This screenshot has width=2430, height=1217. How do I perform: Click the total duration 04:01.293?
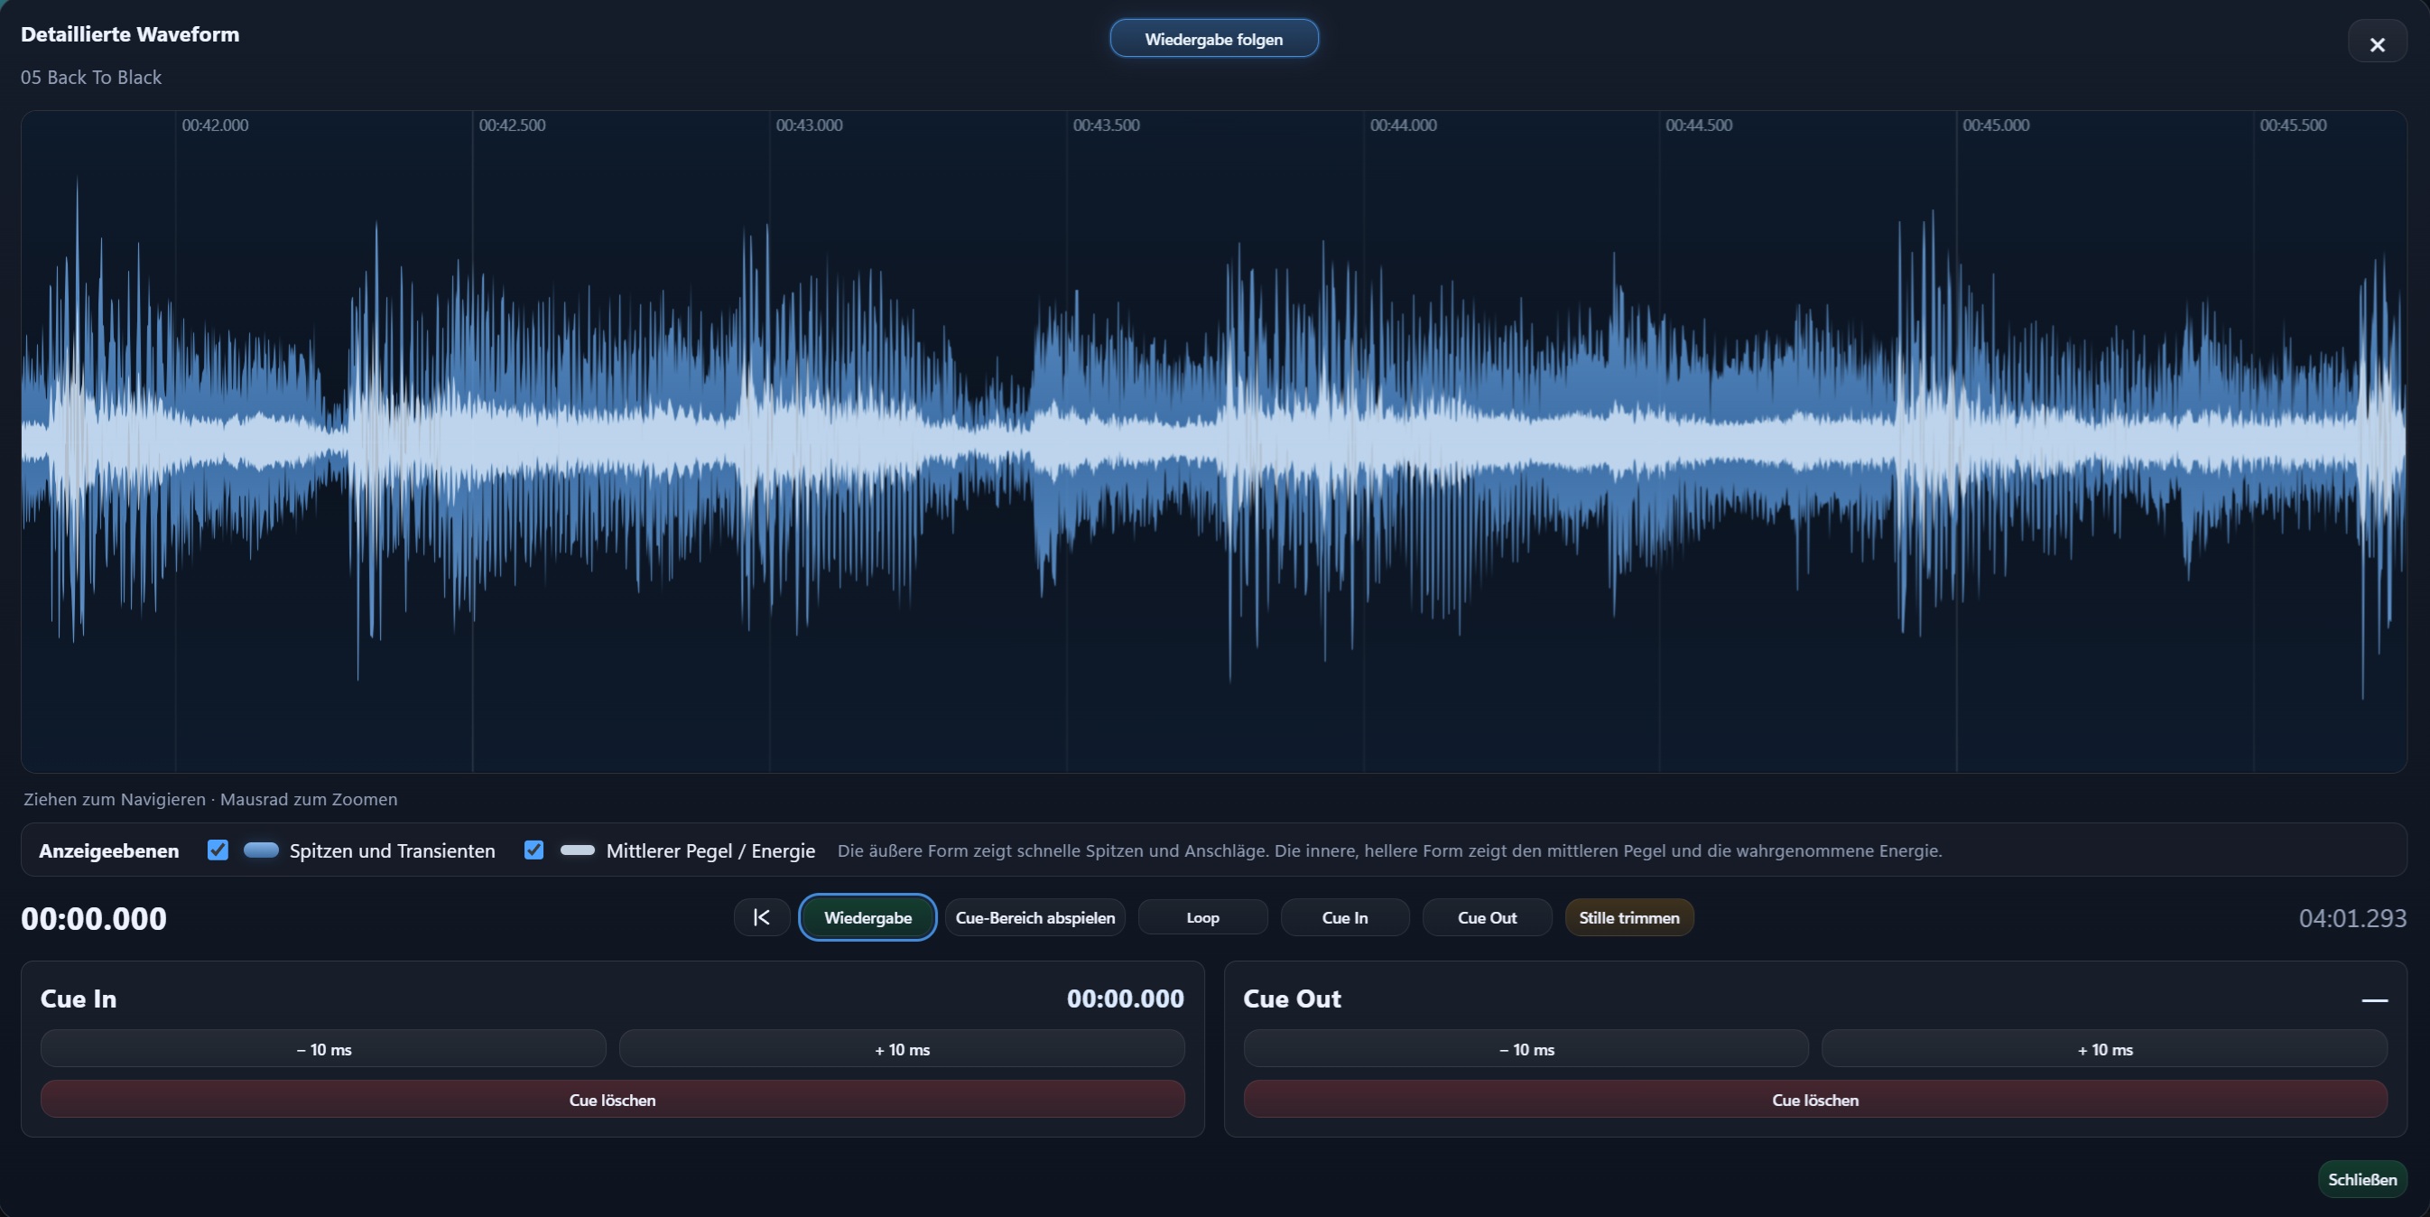point(2352,918)
